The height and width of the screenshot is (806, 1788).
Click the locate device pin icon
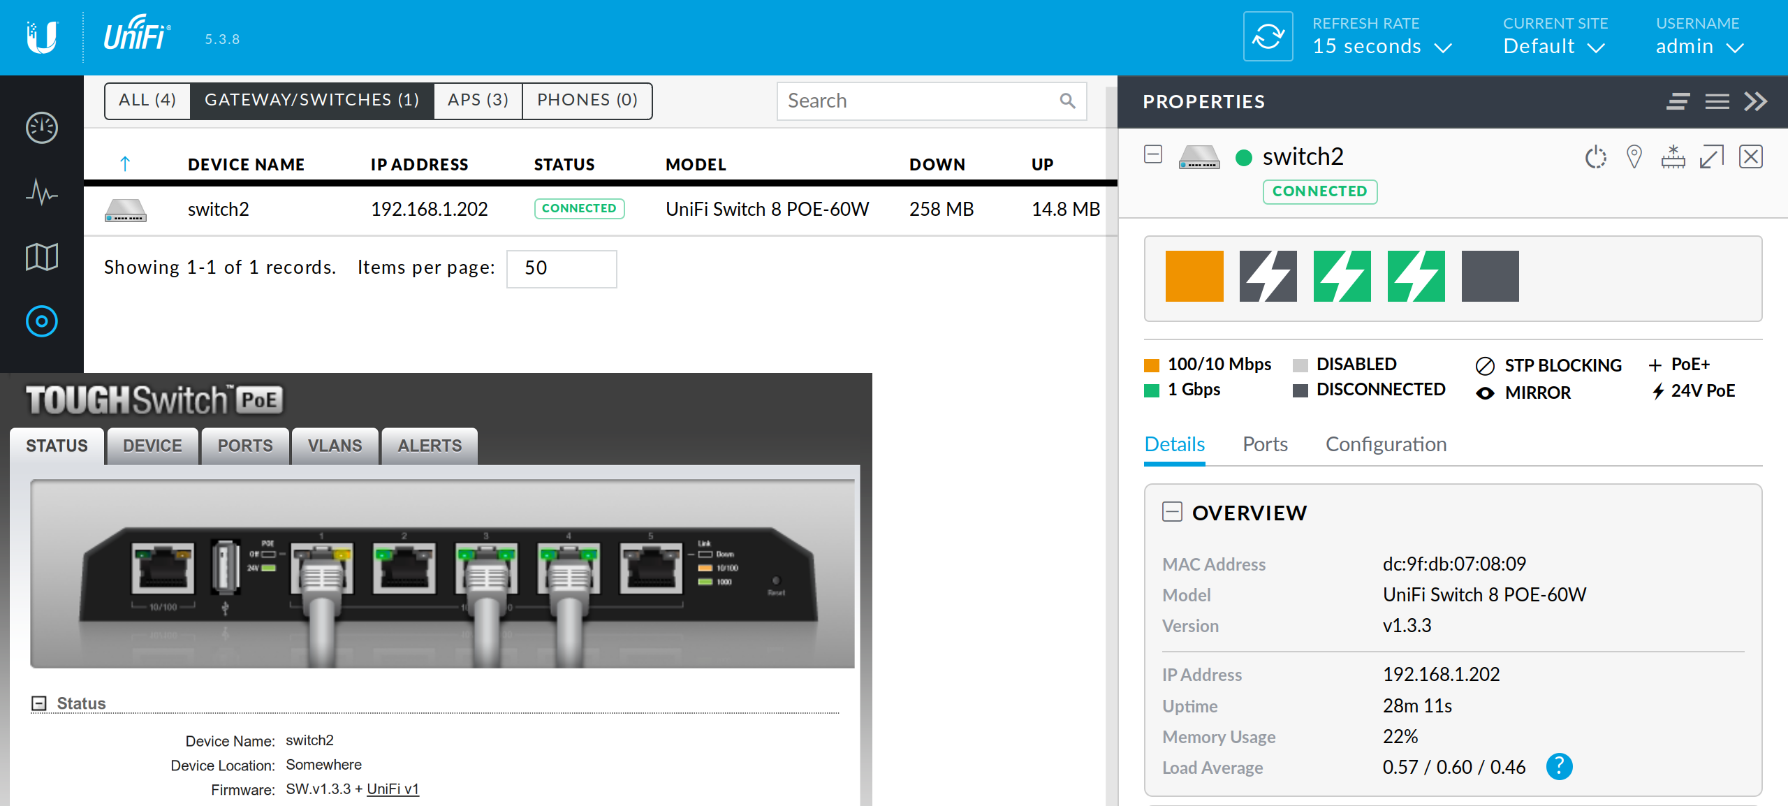(x=1634, y=157)
